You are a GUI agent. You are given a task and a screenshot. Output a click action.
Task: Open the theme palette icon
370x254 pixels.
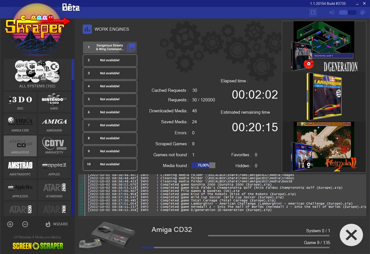[x=362, y=12]
